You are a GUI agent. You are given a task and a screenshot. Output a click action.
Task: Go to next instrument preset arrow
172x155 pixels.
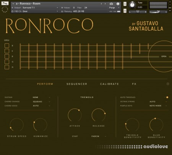[105, 4]
